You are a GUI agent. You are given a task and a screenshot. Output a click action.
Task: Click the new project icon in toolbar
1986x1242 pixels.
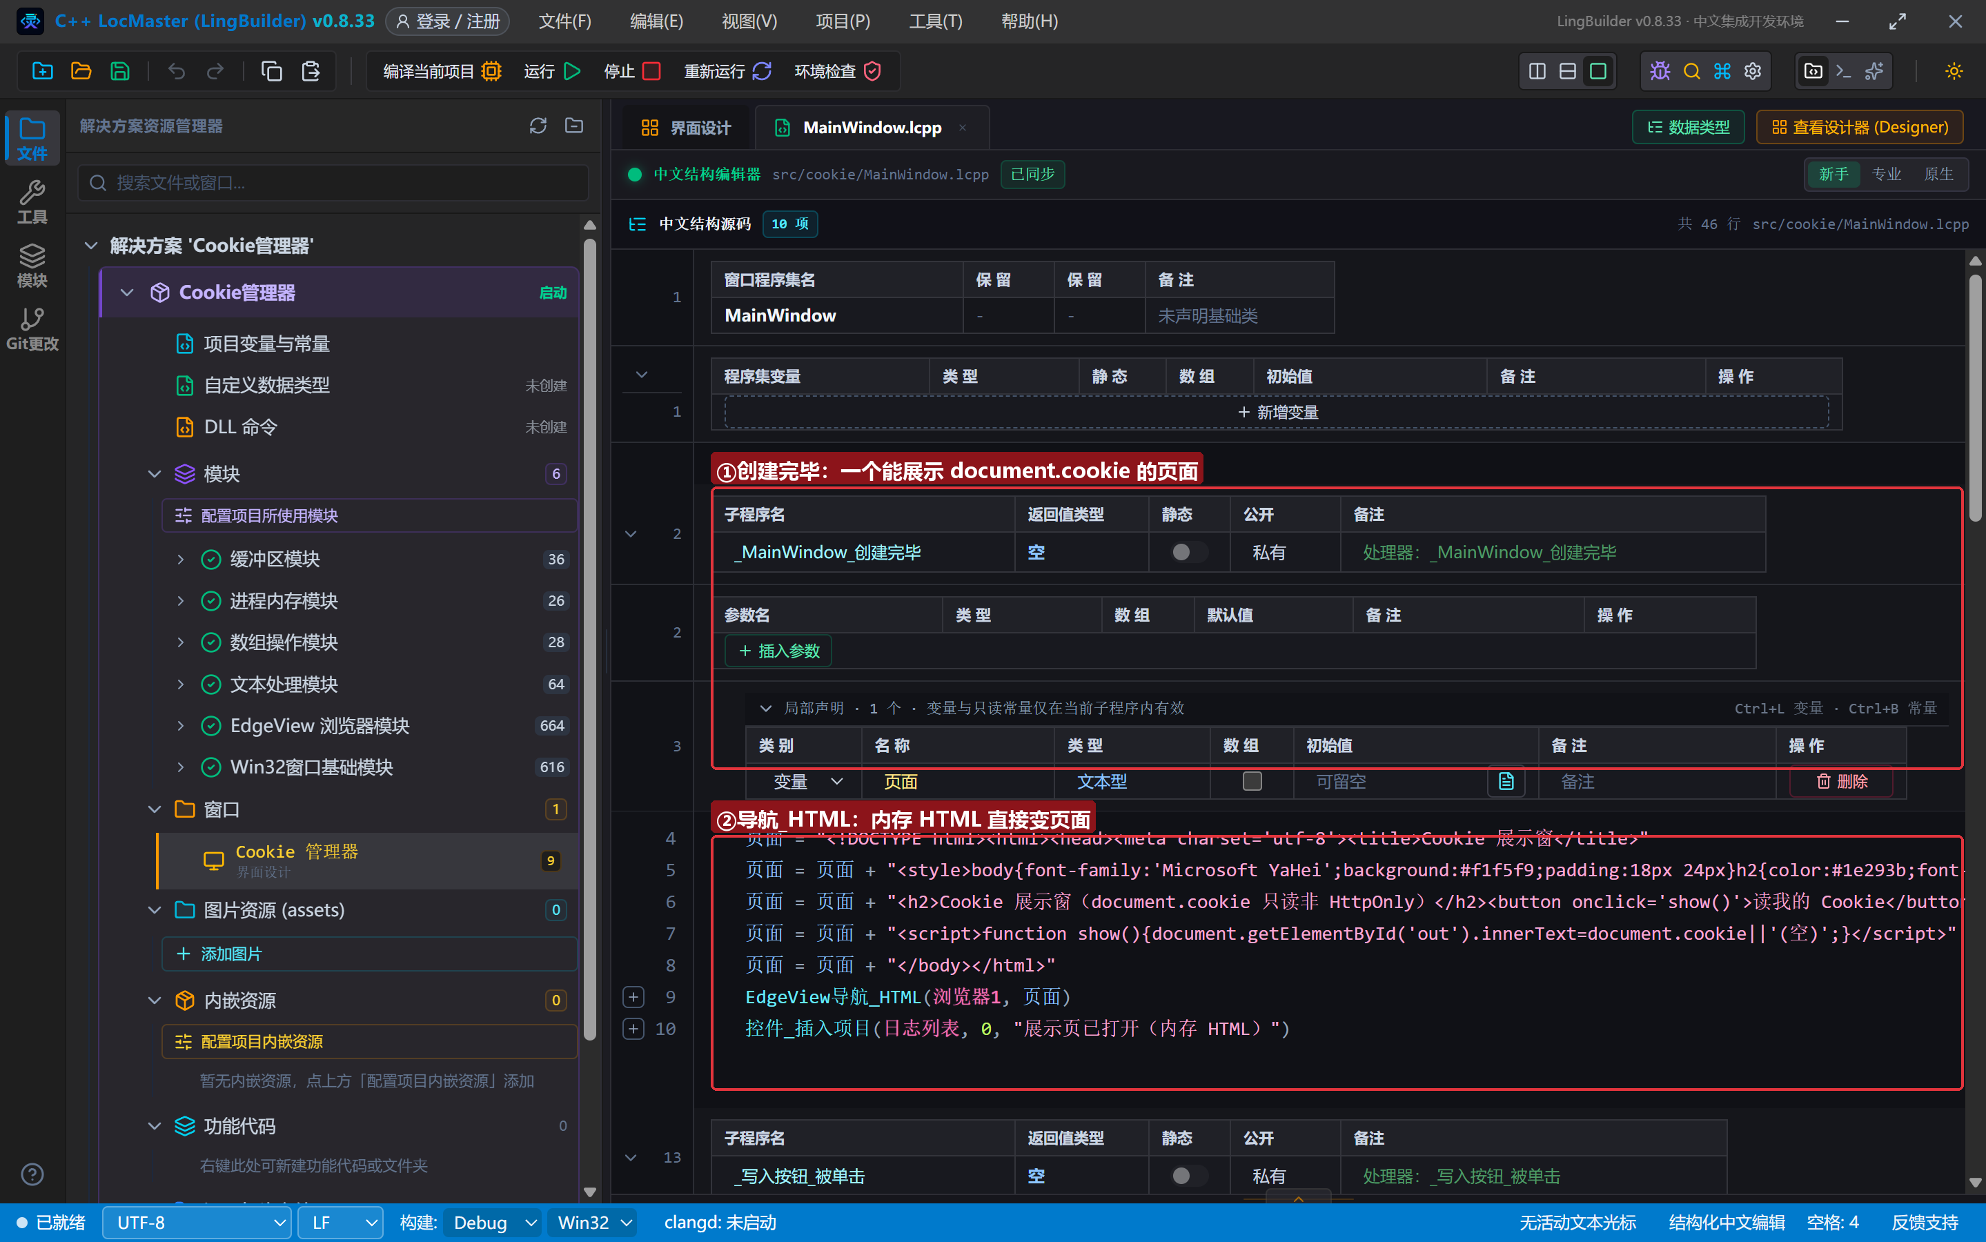43,72
